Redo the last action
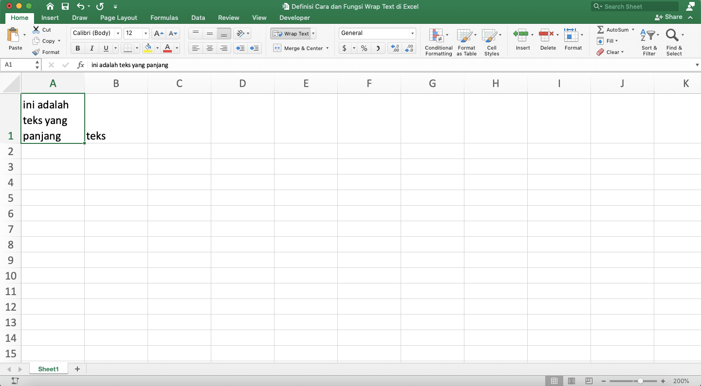Image resolution: width=701 pixels, height=386 pixels. pos(100,6)
